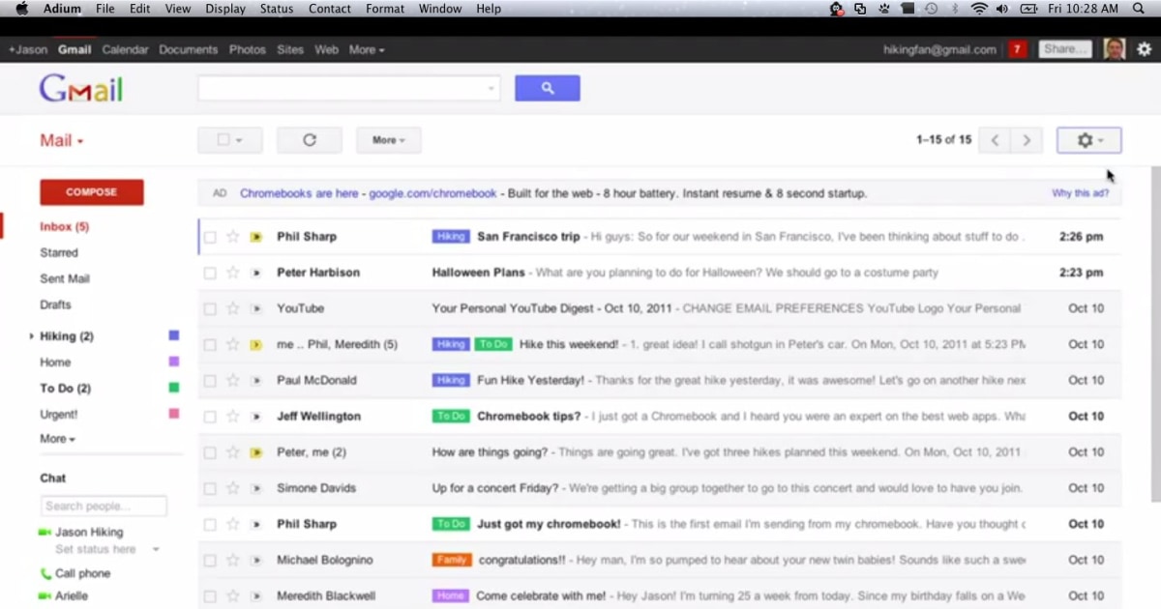Click the pink Urgent! label color swatch
This screenshot has height=609, width=1161.
(x=174, y=414)
